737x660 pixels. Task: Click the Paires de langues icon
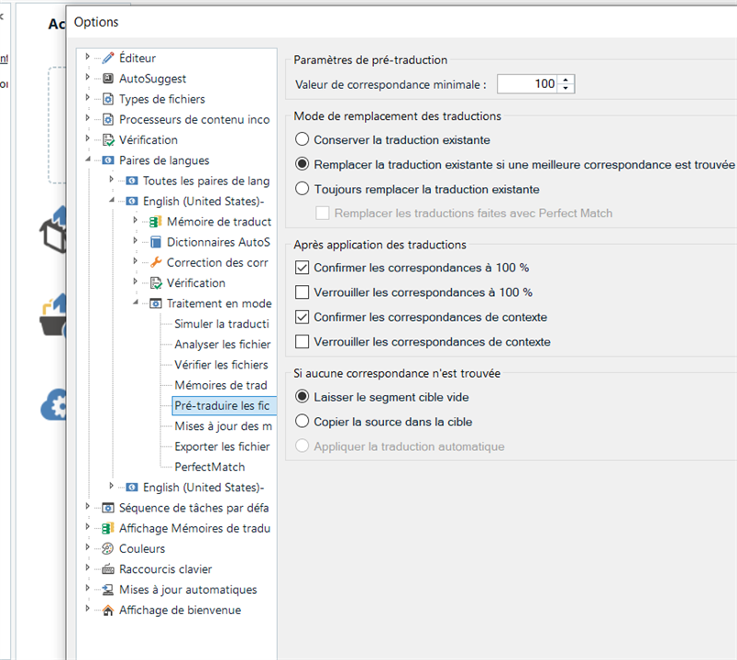[x=108, y=160]
